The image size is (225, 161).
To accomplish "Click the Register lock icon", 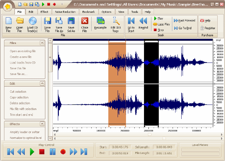I will (x=202, y=28).
